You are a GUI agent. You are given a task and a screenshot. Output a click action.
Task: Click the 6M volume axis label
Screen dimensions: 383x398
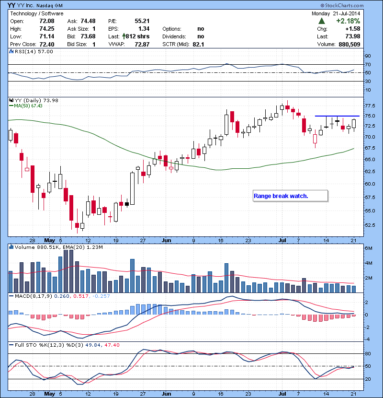(369, 248)
